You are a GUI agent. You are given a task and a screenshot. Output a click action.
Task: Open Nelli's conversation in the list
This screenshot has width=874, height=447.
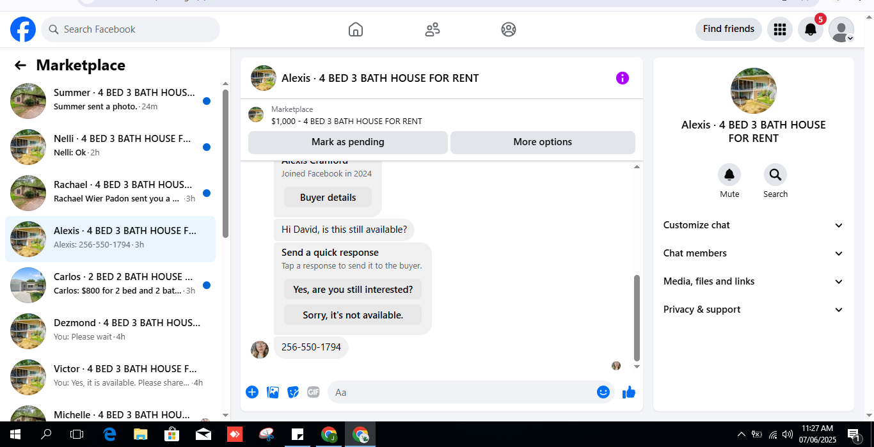point(110,147)
